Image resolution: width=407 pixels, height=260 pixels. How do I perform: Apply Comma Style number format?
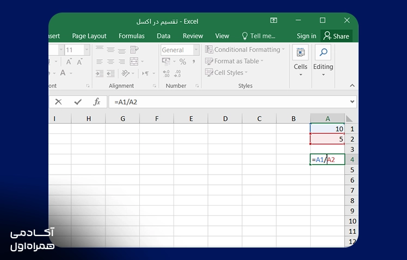pos(194,62)
